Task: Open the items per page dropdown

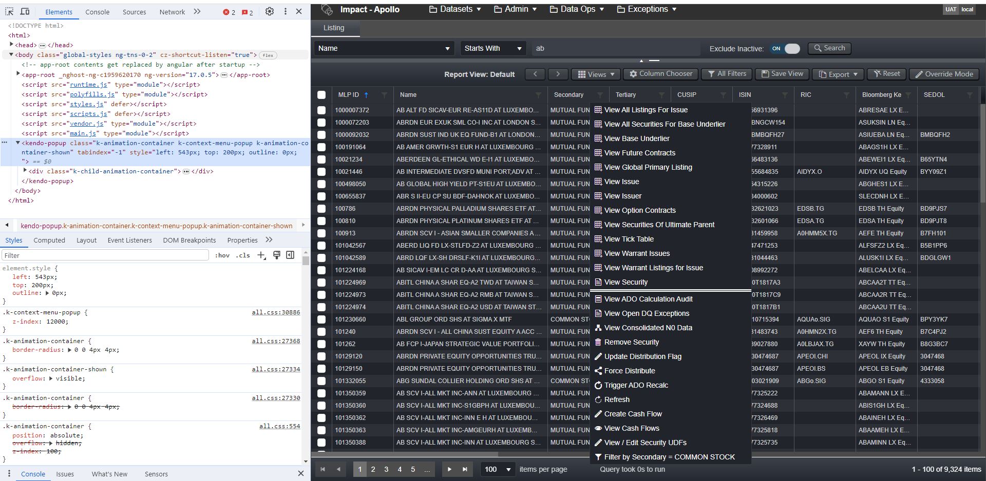Action: pyautogui.click(x=498, y=469)
